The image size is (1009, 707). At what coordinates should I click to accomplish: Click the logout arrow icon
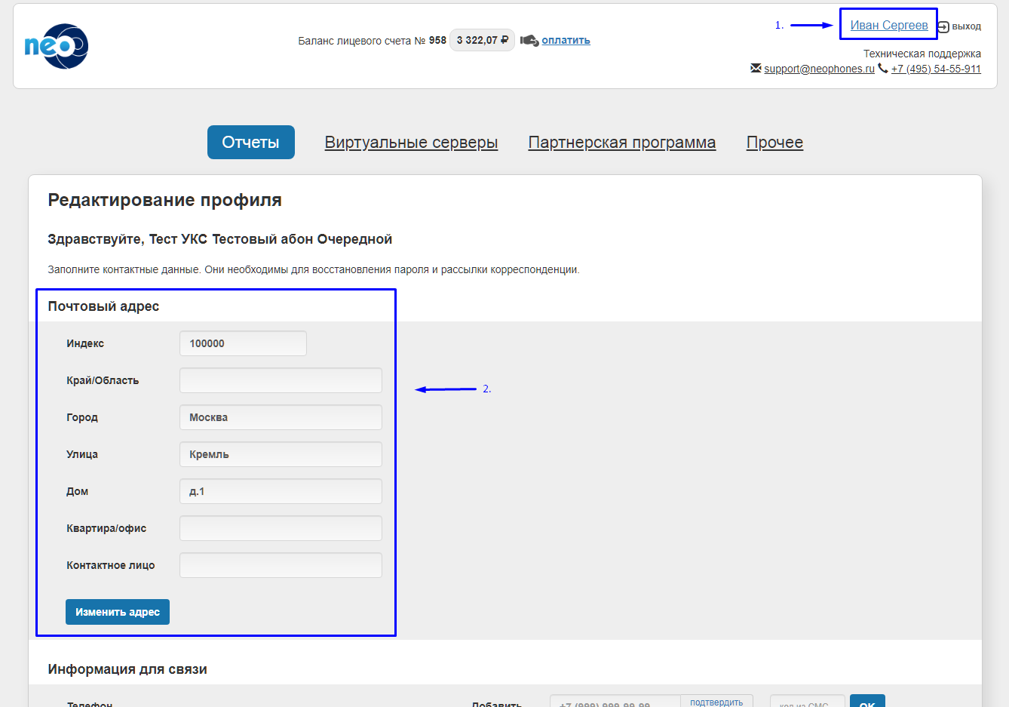[x=943, y=26]
